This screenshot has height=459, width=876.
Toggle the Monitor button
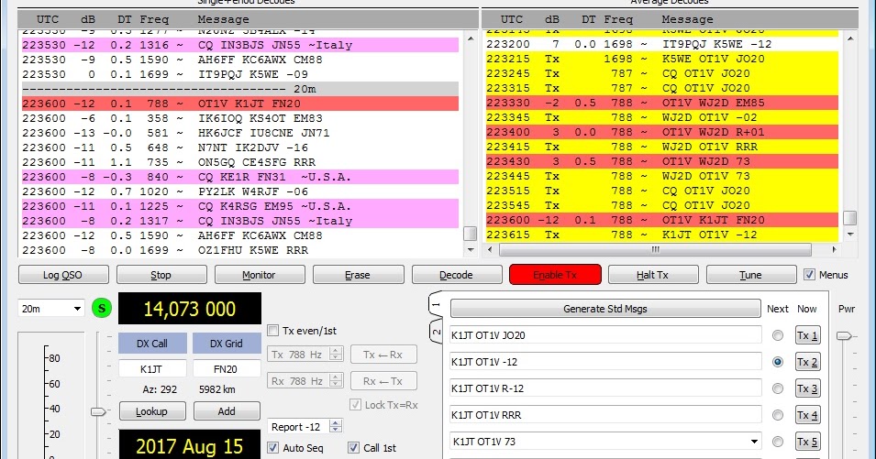[x=260, y=275]
